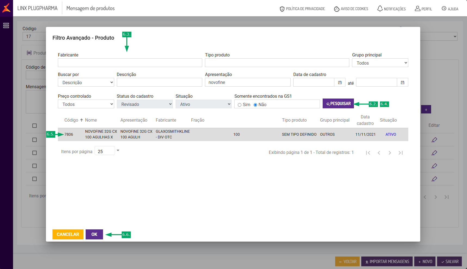Click the purple plus button behind dialog

click(x=426, y=109)
